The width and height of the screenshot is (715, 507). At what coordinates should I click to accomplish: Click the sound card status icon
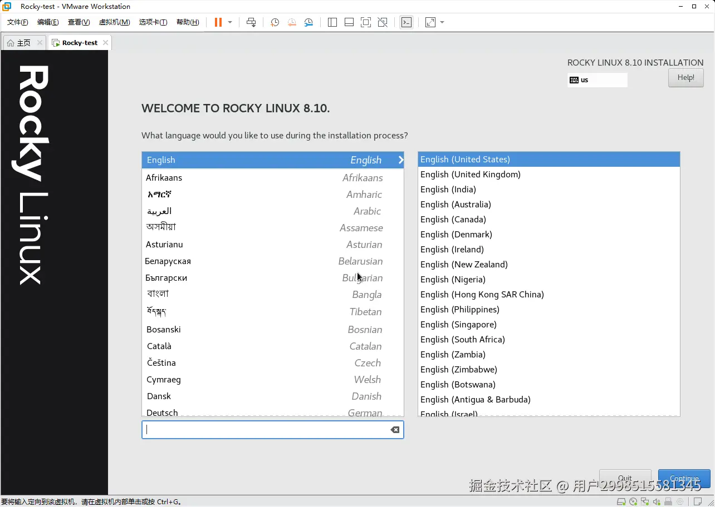coord(657,501)
